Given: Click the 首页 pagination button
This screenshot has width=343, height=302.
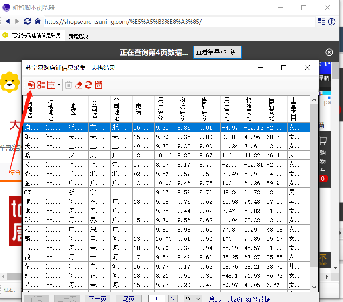Looking at the screenshot, I should [x=36, y=298].
